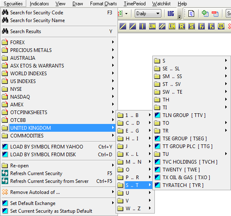Load TSE GROUP [TSEG] security

[x=192, y=138]
